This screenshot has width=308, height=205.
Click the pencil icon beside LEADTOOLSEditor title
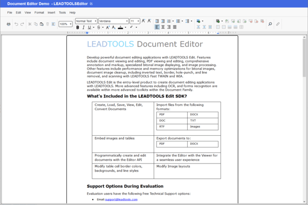pos(91,4)
